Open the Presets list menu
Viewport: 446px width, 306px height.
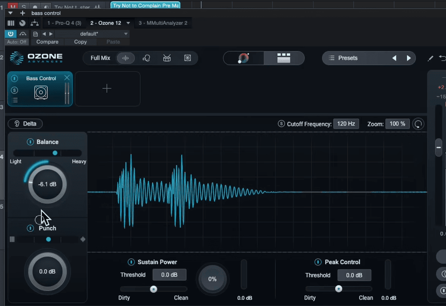pyautogui.click(x=343, y=58)
